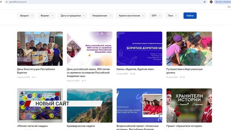Viewport: 231px width, 130px height.
Task: Click views eye icon under Путешествие в Баргузинскую
Action: pos(181,77)
